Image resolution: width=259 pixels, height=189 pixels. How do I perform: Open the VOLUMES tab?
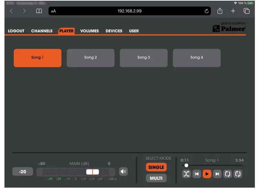(x=89, y=31)
